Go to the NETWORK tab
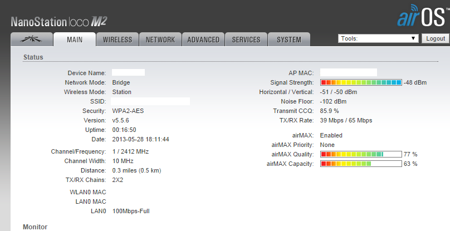Image resolution: width=450 pixels, height=231 pixels. 160,40
